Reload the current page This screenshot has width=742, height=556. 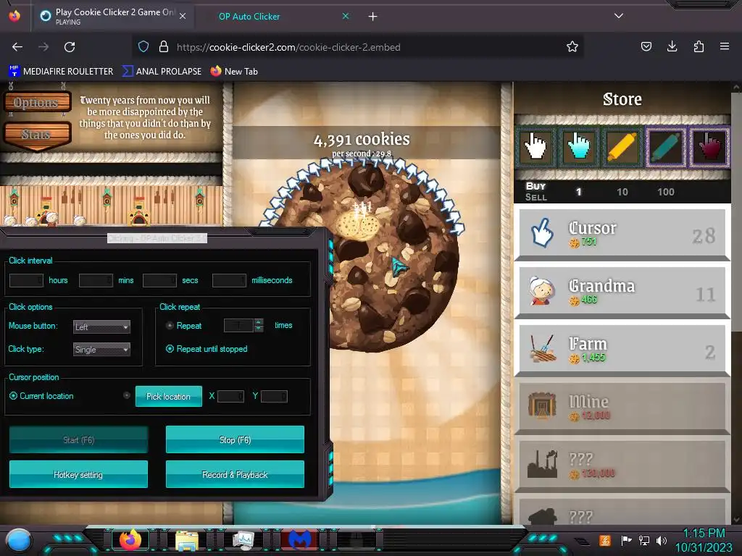click(x=70, y=47)
